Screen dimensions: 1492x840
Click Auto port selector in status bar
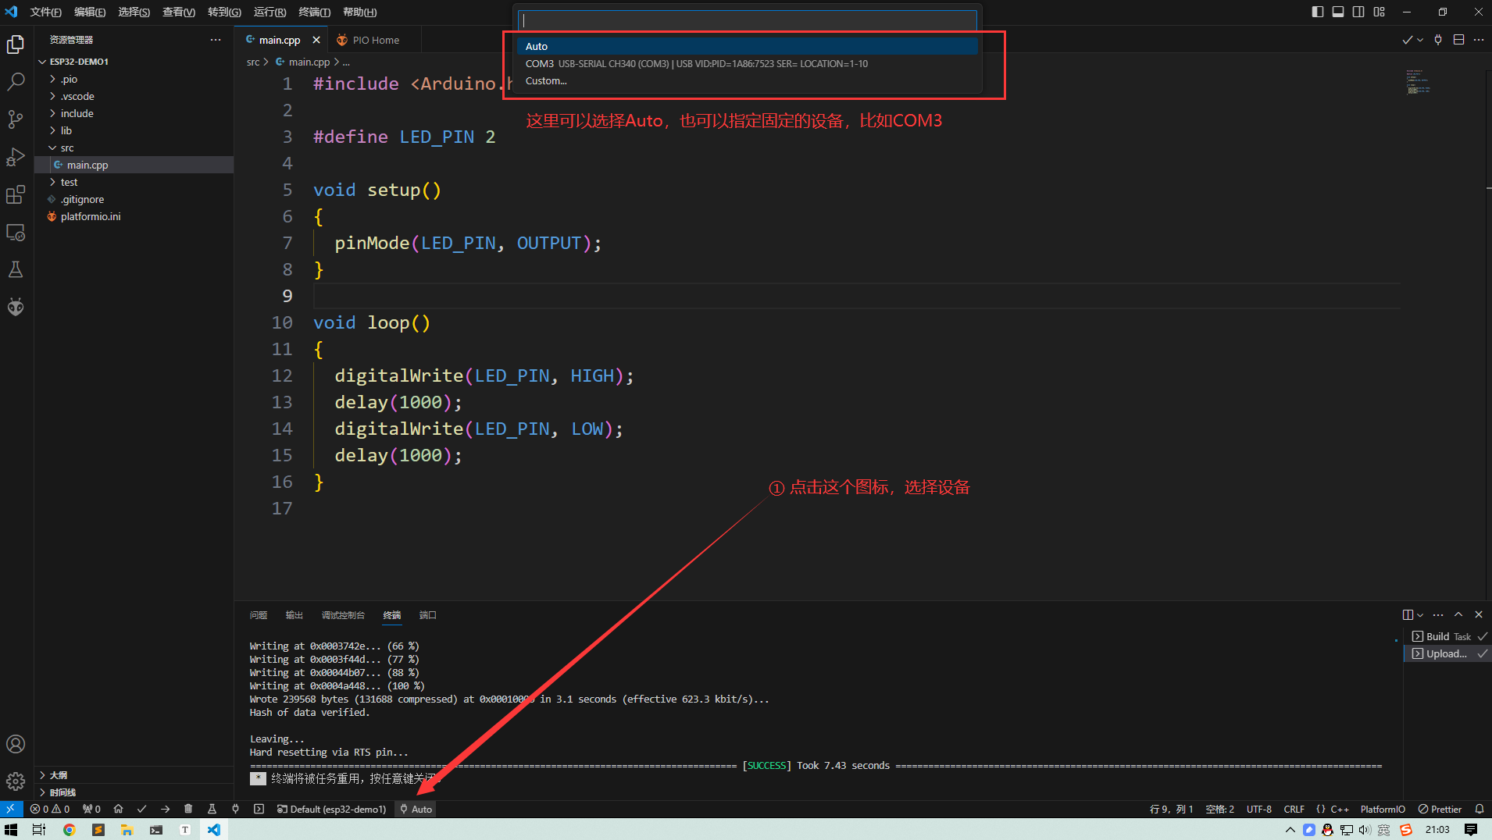(x=416, y=809)
